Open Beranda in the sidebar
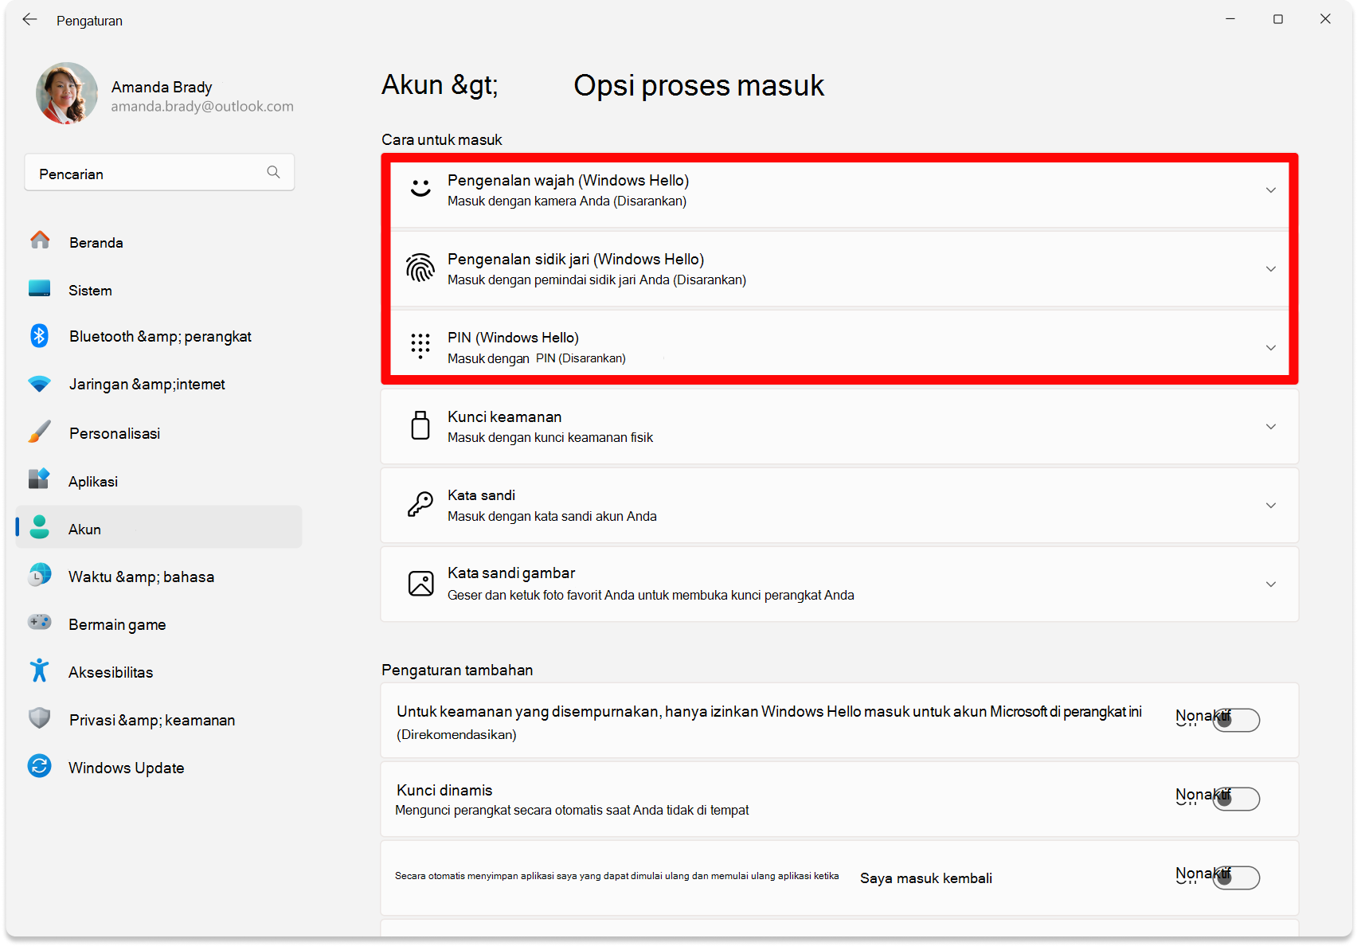The height and width of the screenshot is (946, 1357). coord(159,241)
